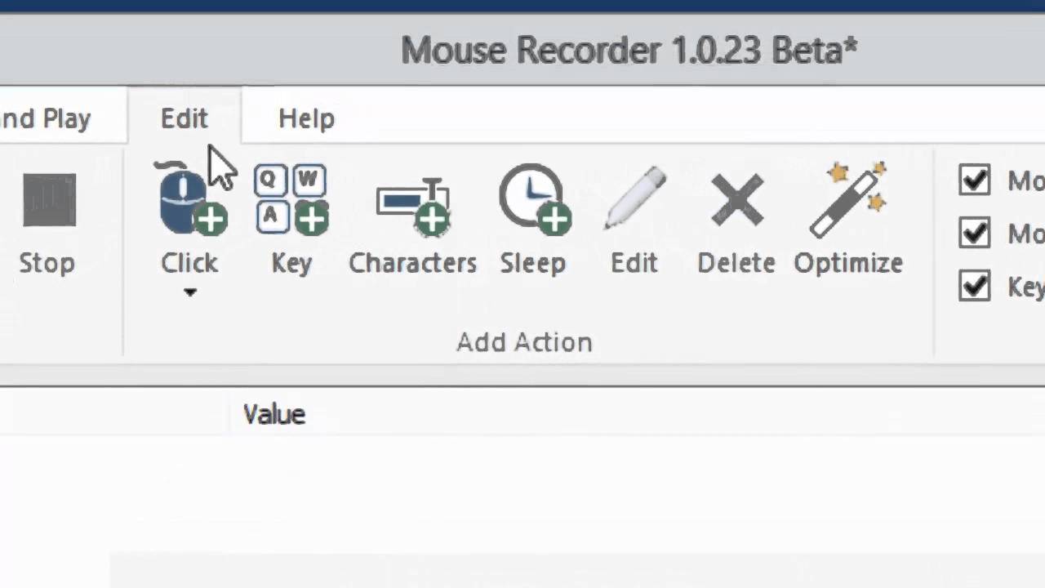
Task: Click the Value column header
Action: click(274, 414)
